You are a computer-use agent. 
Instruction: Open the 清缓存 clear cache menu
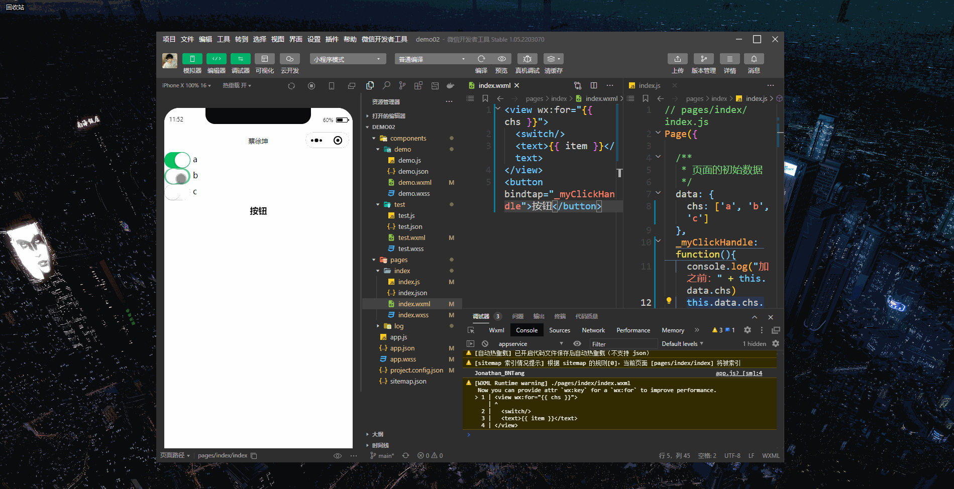(554, 59)
